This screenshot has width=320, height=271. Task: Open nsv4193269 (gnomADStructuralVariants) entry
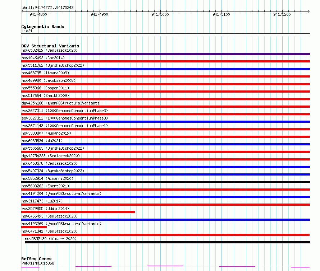click(x=61, y=224)
